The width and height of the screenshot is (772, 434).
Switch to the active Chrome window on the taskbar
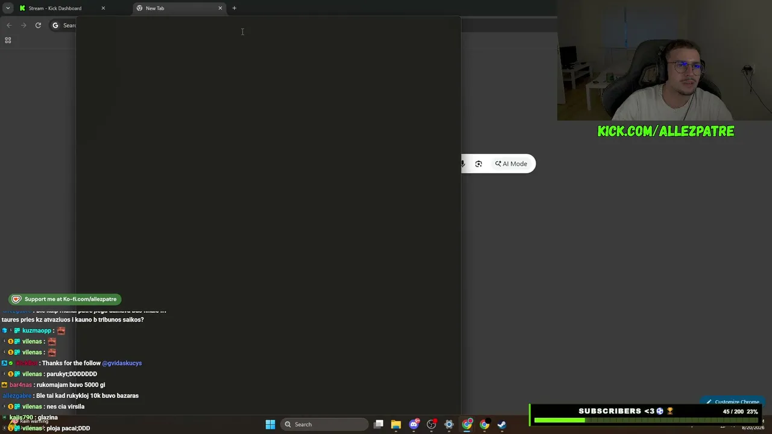click(467, 424)
